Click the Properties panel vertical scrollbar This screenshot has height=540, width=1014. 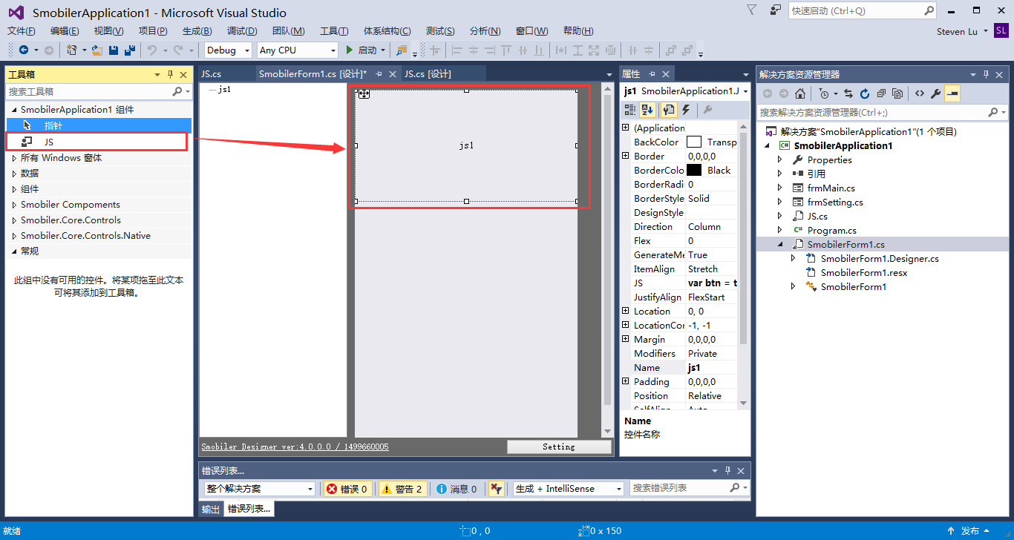pyautogui.click(x=744, y=265)
